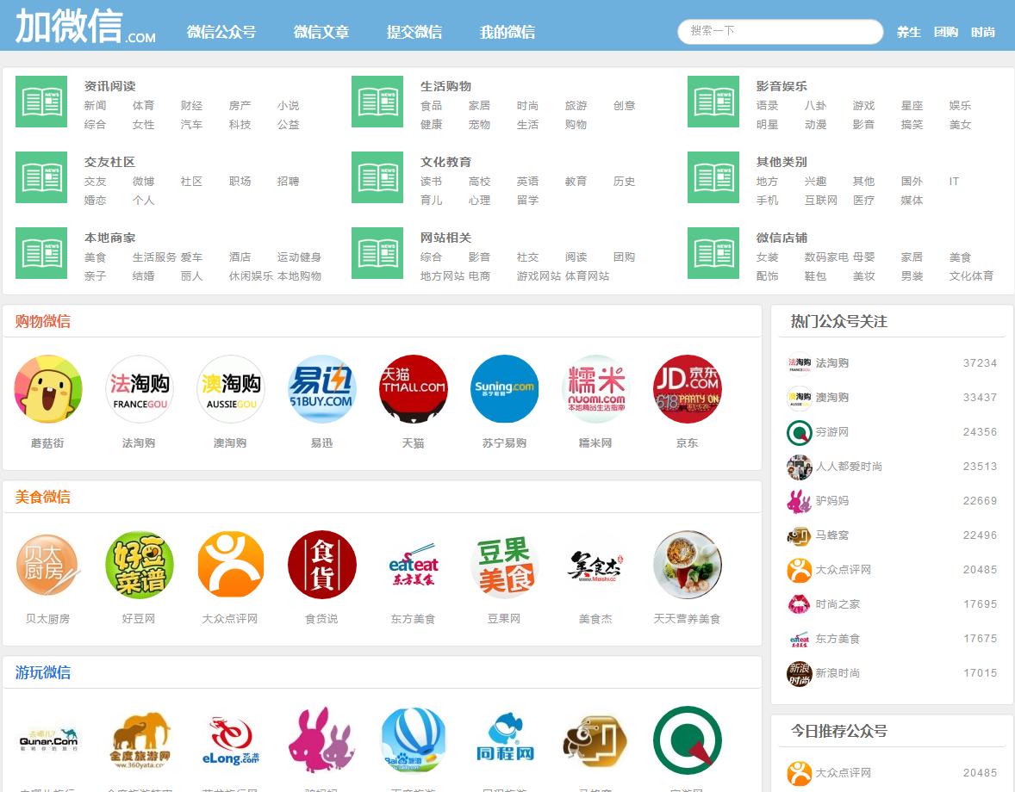1015x792 pixels.
Task: Click the 苏宁易购 caption text
Action: tap(504, 442)
